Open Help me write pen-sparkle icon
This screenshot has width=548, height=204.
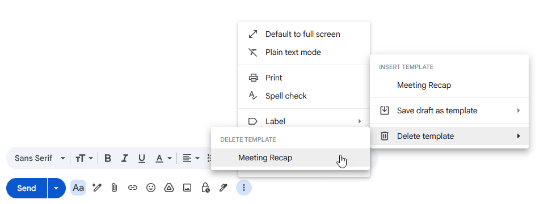click(96, 188)
